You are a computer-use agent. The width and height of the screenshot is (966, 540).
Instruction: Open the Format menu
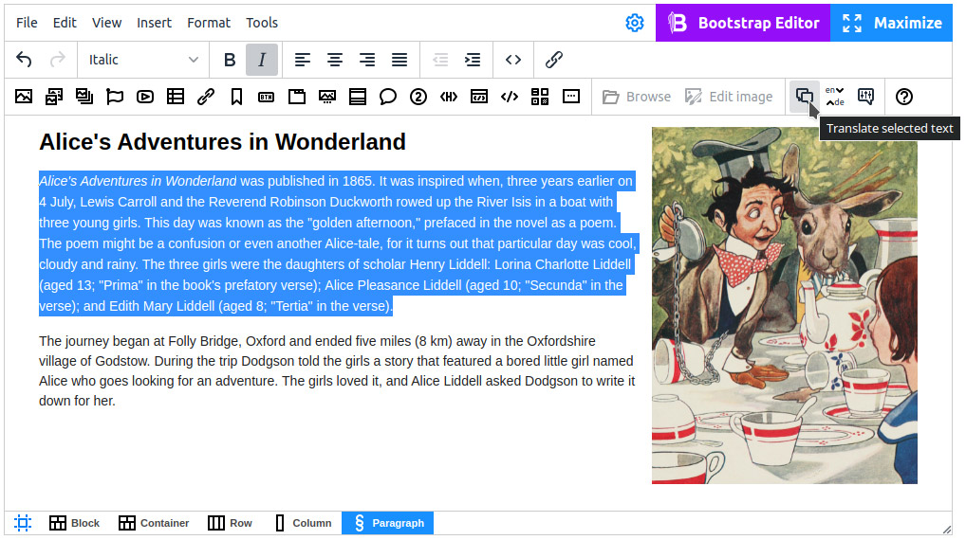click(209, 23)
